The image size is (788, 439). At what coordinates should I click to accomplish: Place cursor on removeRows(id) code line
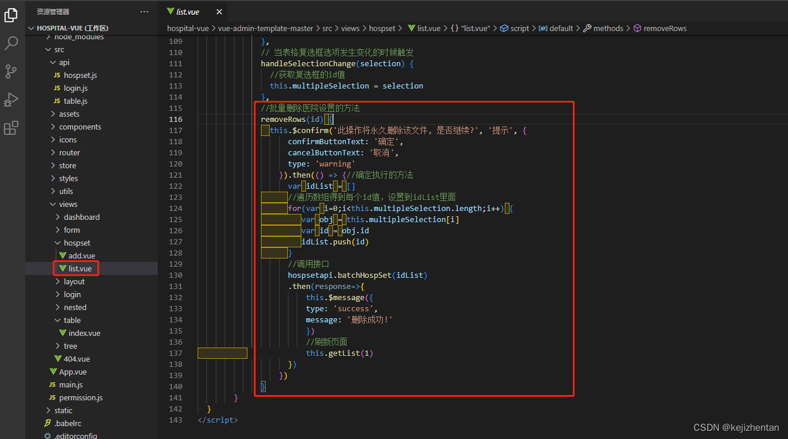(x=297, y=119)
